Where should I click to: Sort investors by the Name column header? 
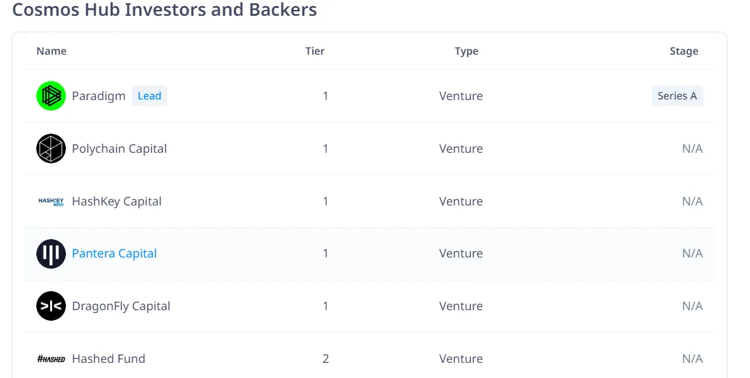pos(51,51)
